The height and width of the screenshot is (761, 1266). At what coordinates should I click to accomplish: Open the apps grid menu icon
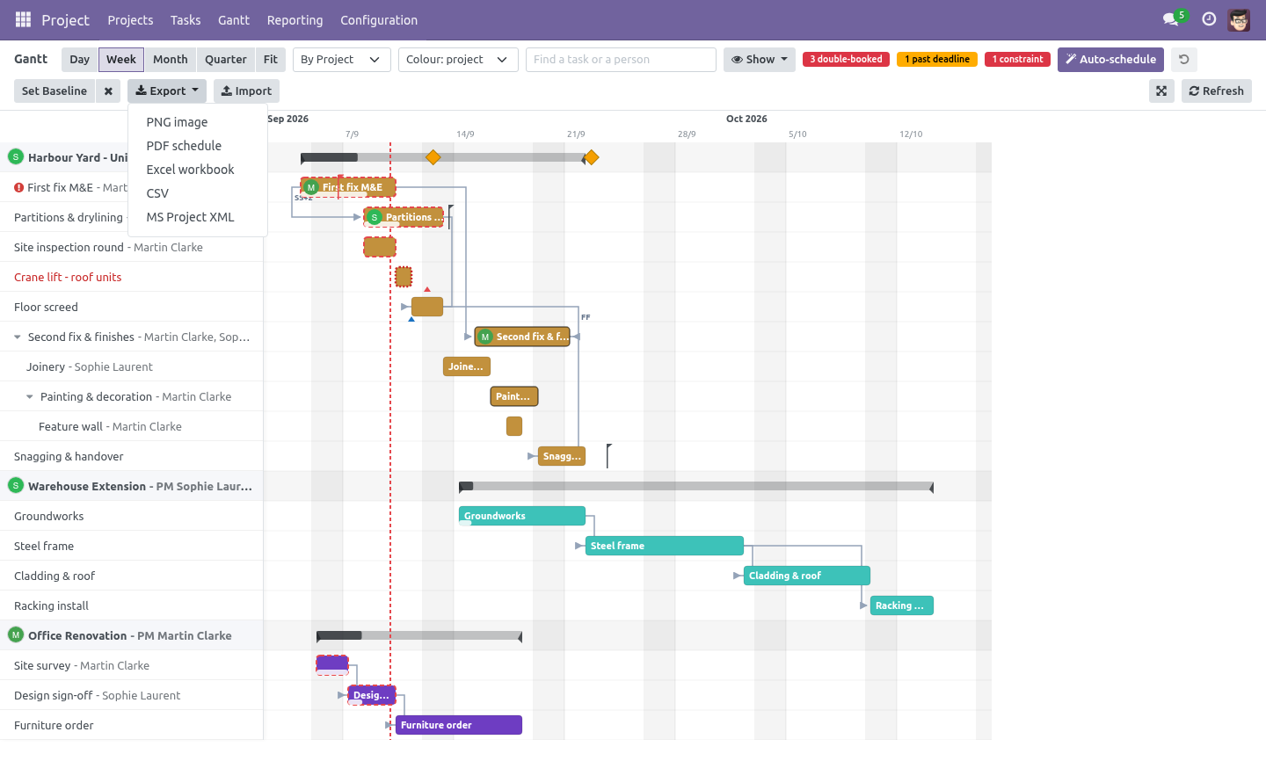23,19
